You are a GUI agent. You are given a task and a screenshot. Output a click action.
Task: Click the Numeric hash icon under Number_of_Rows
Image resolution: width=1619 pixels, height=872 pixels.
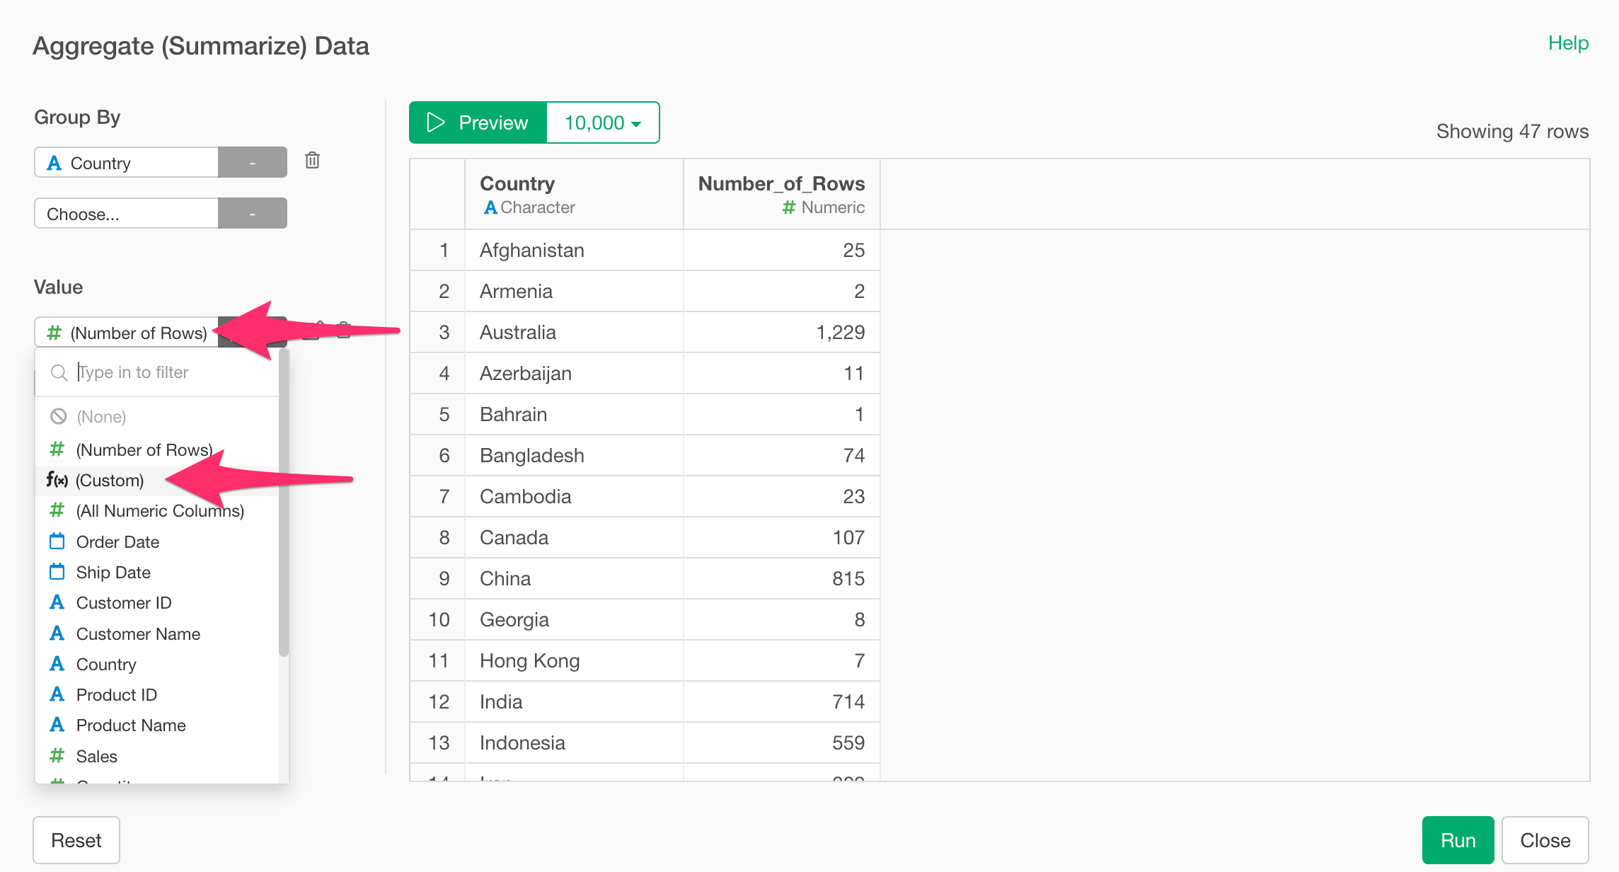point(788,207)
